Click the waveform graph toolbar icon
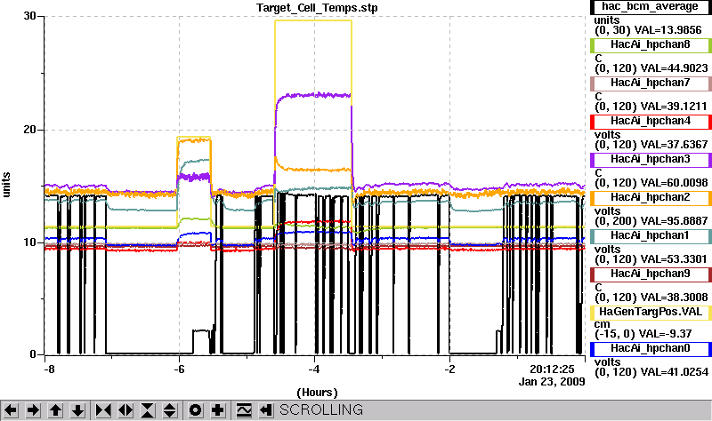Screen dimensions: 712x421 pyautogui.click(x=244, y=410)
